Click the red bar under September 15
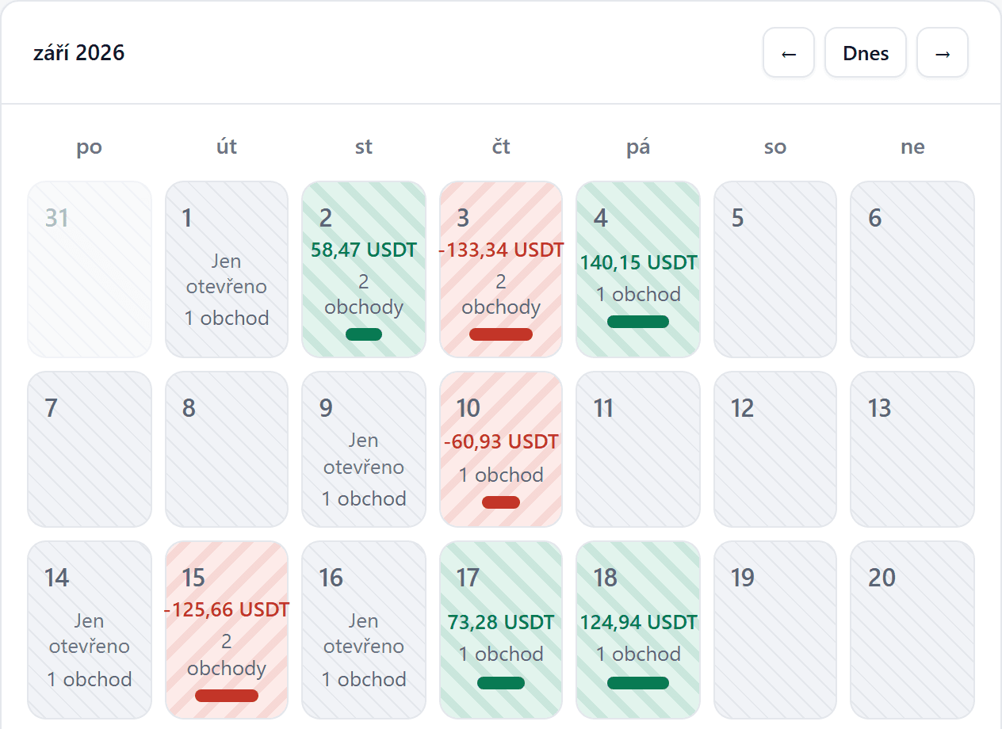 [x=227, y=695]
